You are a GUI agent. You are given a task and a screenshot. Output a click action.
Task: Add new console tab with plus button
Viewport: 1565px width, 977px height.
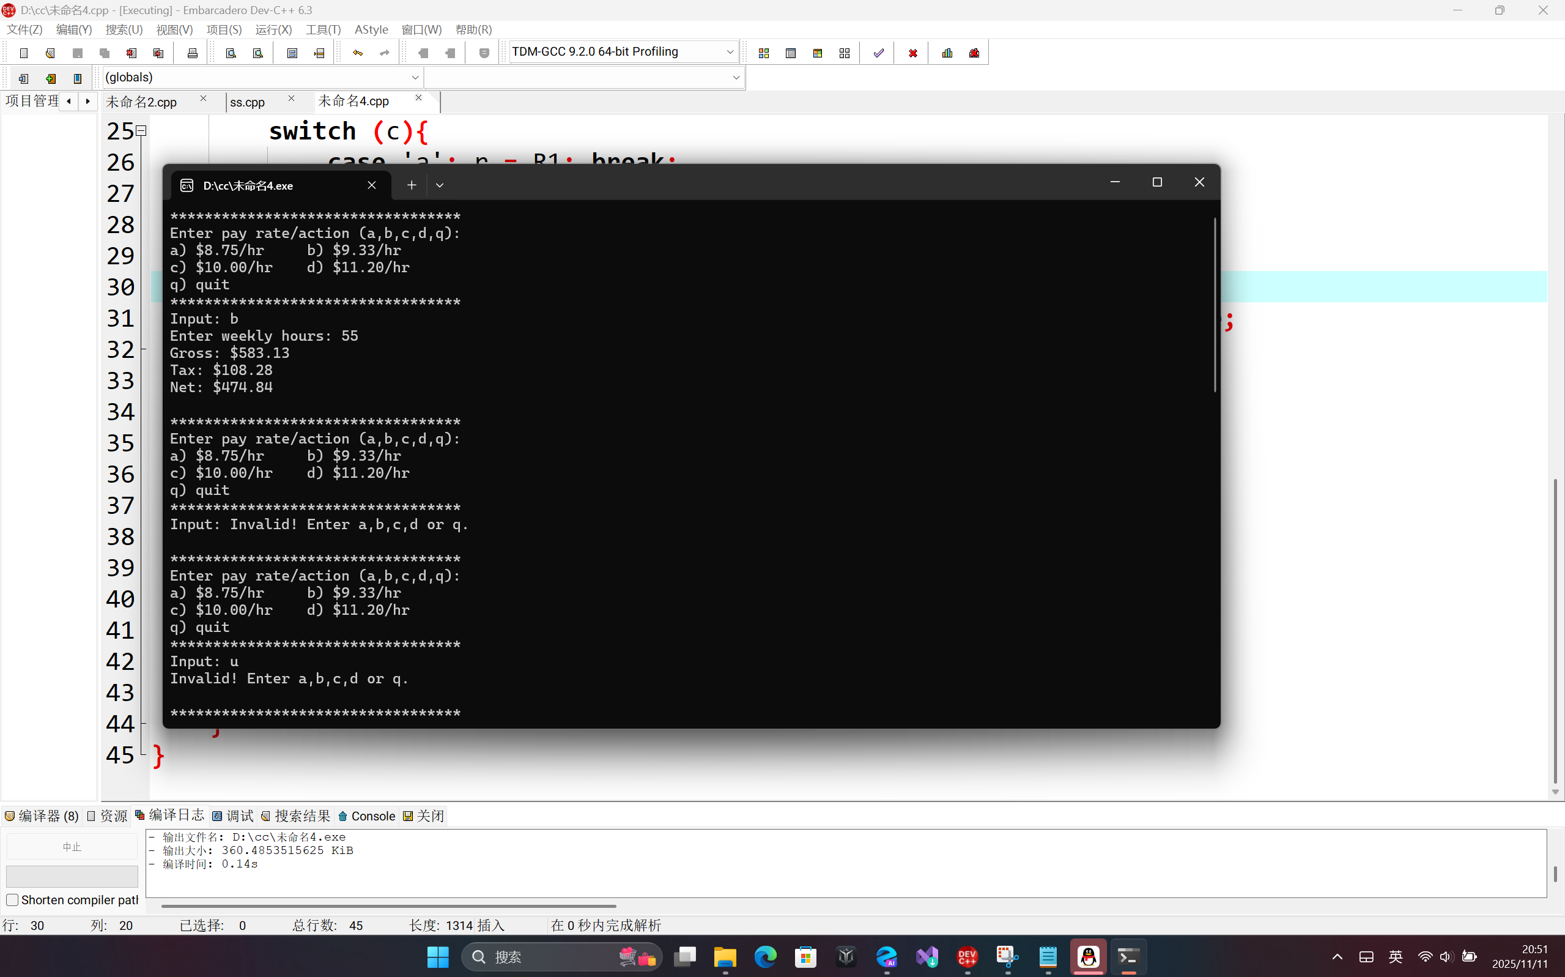412,185
